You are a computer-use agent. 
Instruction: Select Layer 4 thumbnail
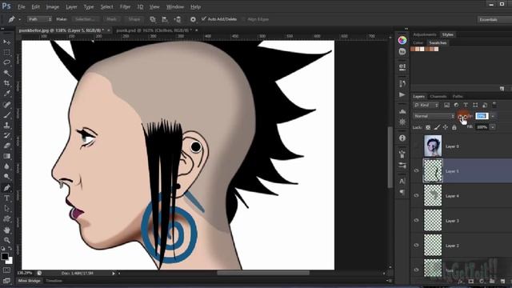(x=433, y=195)
